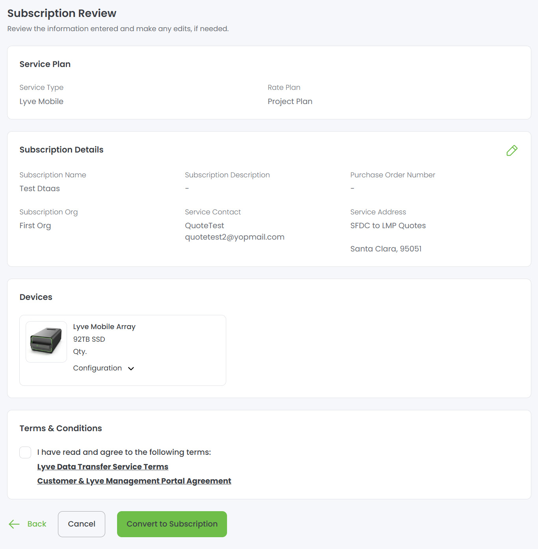Click the 'Lyve Mobile' service type value
The height and width of the screenshot is (549, 538).
tap(41, 102)
